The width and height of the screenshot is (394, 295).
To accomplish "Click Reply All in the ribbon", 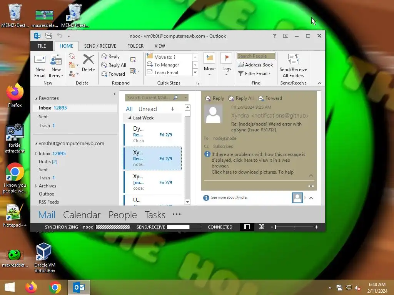I will [x=114, y=65].
